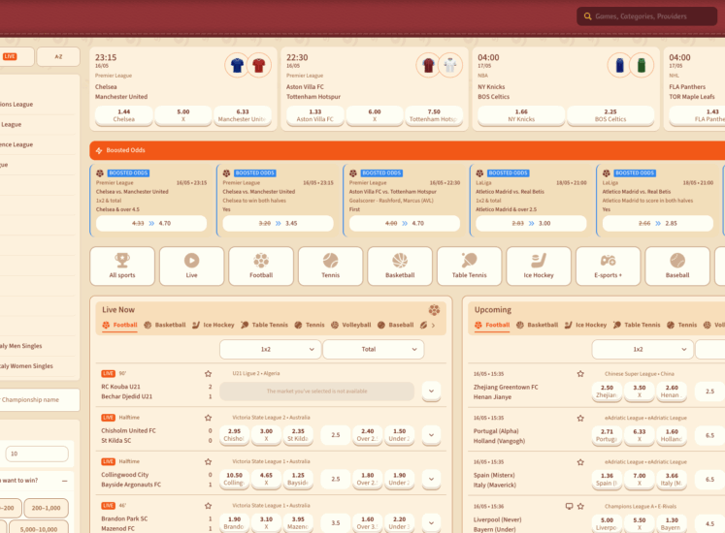Click the Chelsea blue jersey icon
Image resolution: width=725 pixels, height=533 pixels.
click(x=237, y=66)
